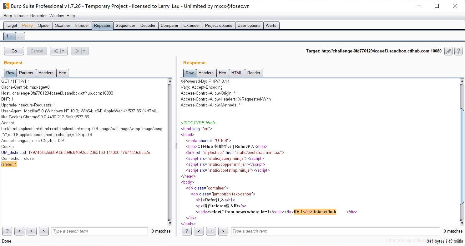This screenshot has height=246, width=465.
Task: Switch to request Params tab
Action: point(26,73)
